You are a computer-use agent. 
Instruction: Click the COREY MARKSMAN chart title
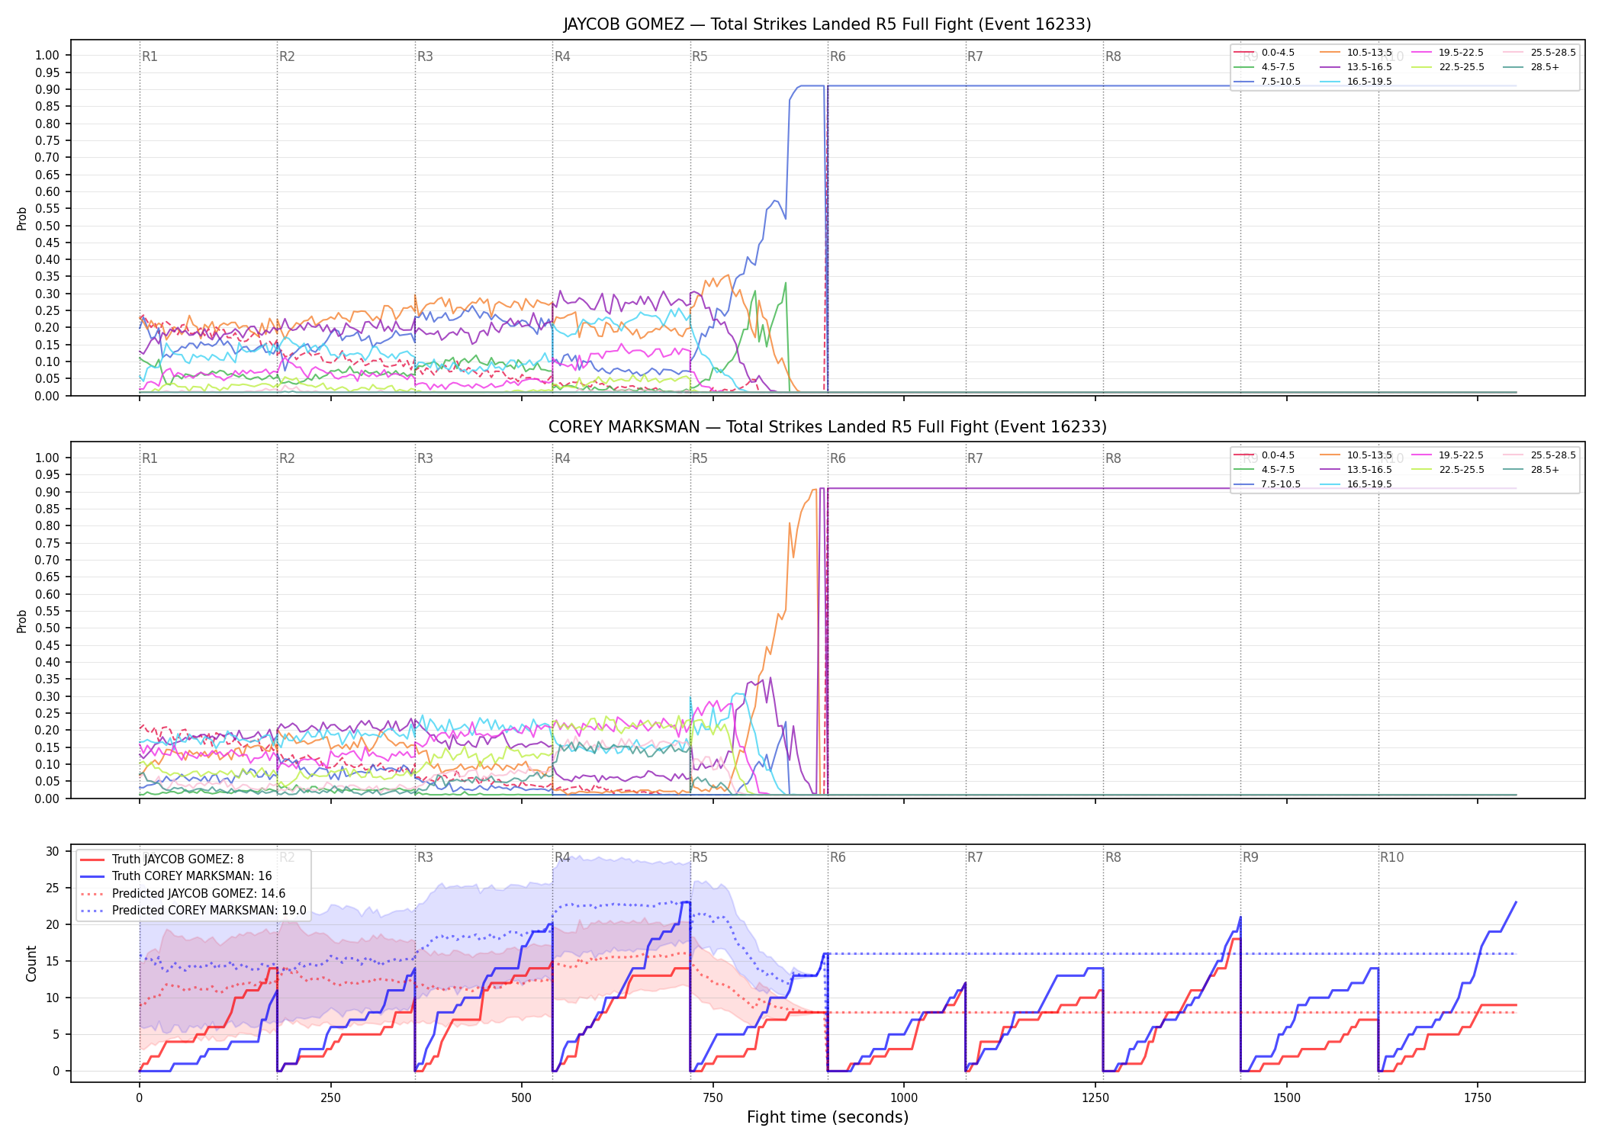pos(828,427)
